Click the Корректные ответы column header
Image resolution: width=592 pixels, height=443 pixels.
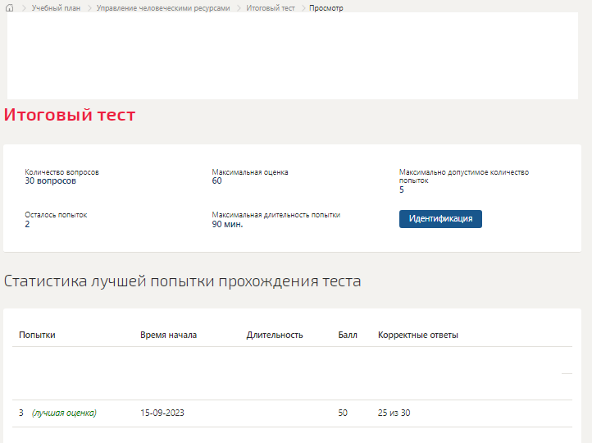pos(418,335)
